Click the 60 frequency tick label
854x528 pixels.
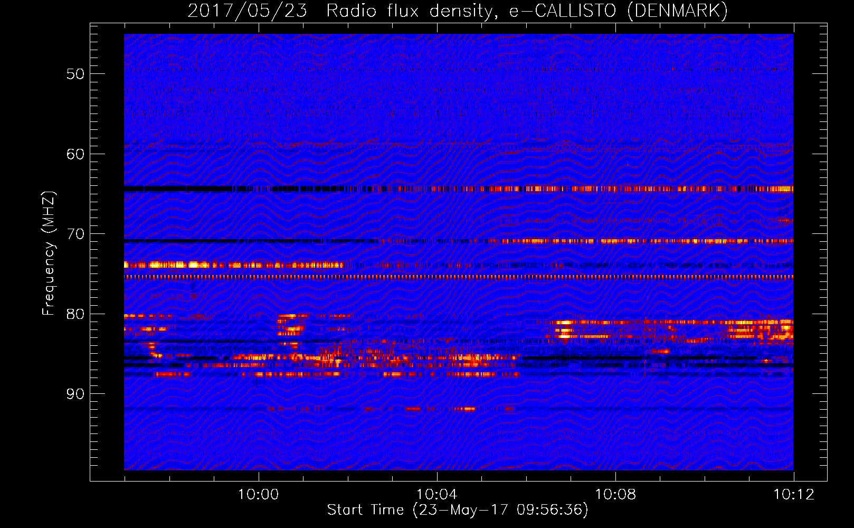(75, 154)
